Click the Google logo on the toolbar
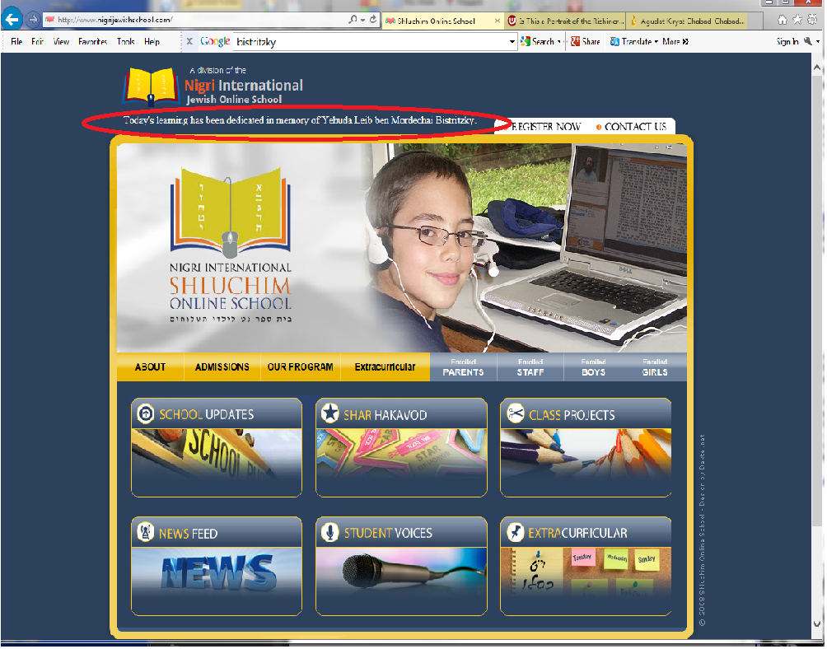This screenshot has height=649, width=827. coord(215,41)
